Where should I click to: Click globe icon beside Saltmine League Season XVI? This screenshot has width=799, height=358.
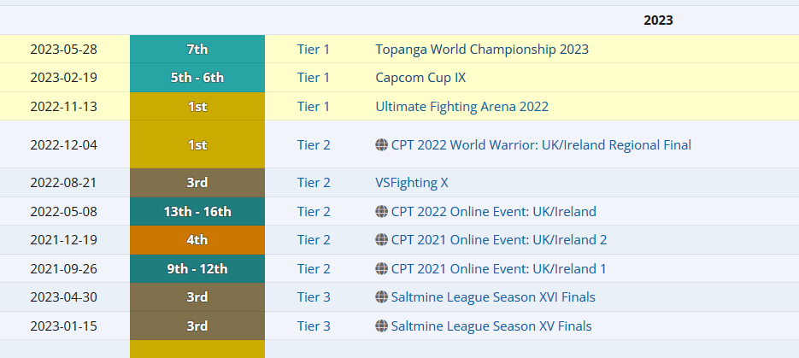[x=382, y=297]
